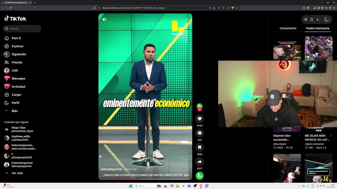This screenshot has width=337, height=189.
Task: Expand followed accounts with Ver más
Action: coord(14,173)
